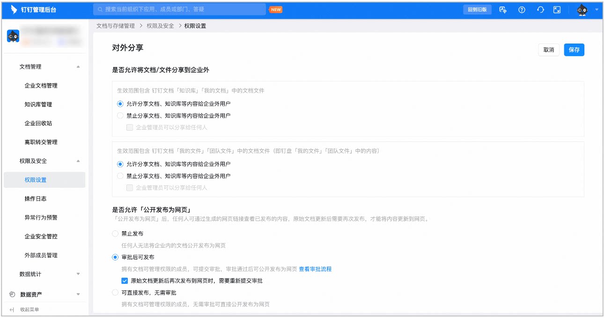This screenshot has width=605, height=318.
Task: Open dropdown arrow beside user avatar
Action: tap(597, 10)
